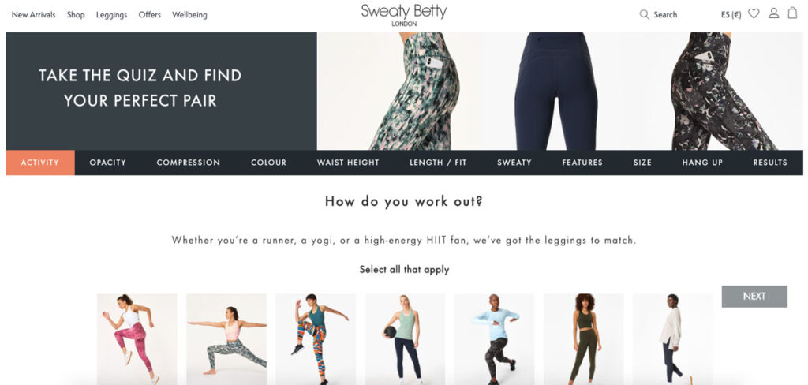
Task: Select the Waist Height quiz tab
Action: [x=348, y=163]
